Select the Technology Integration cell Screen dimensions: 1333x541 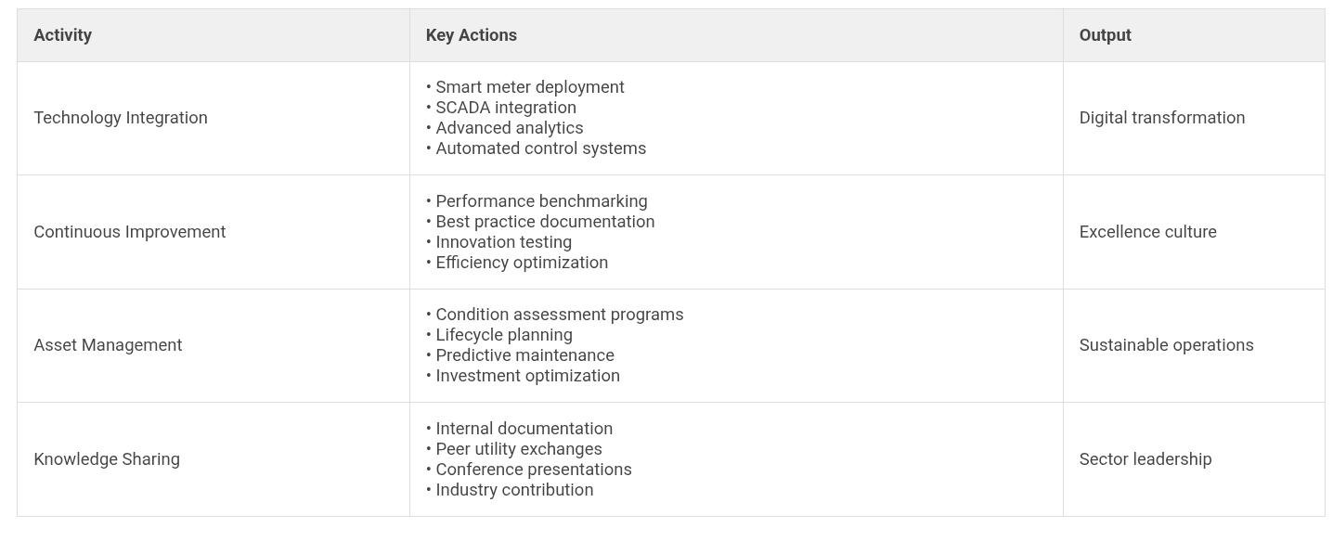click(x=121, y=118)
